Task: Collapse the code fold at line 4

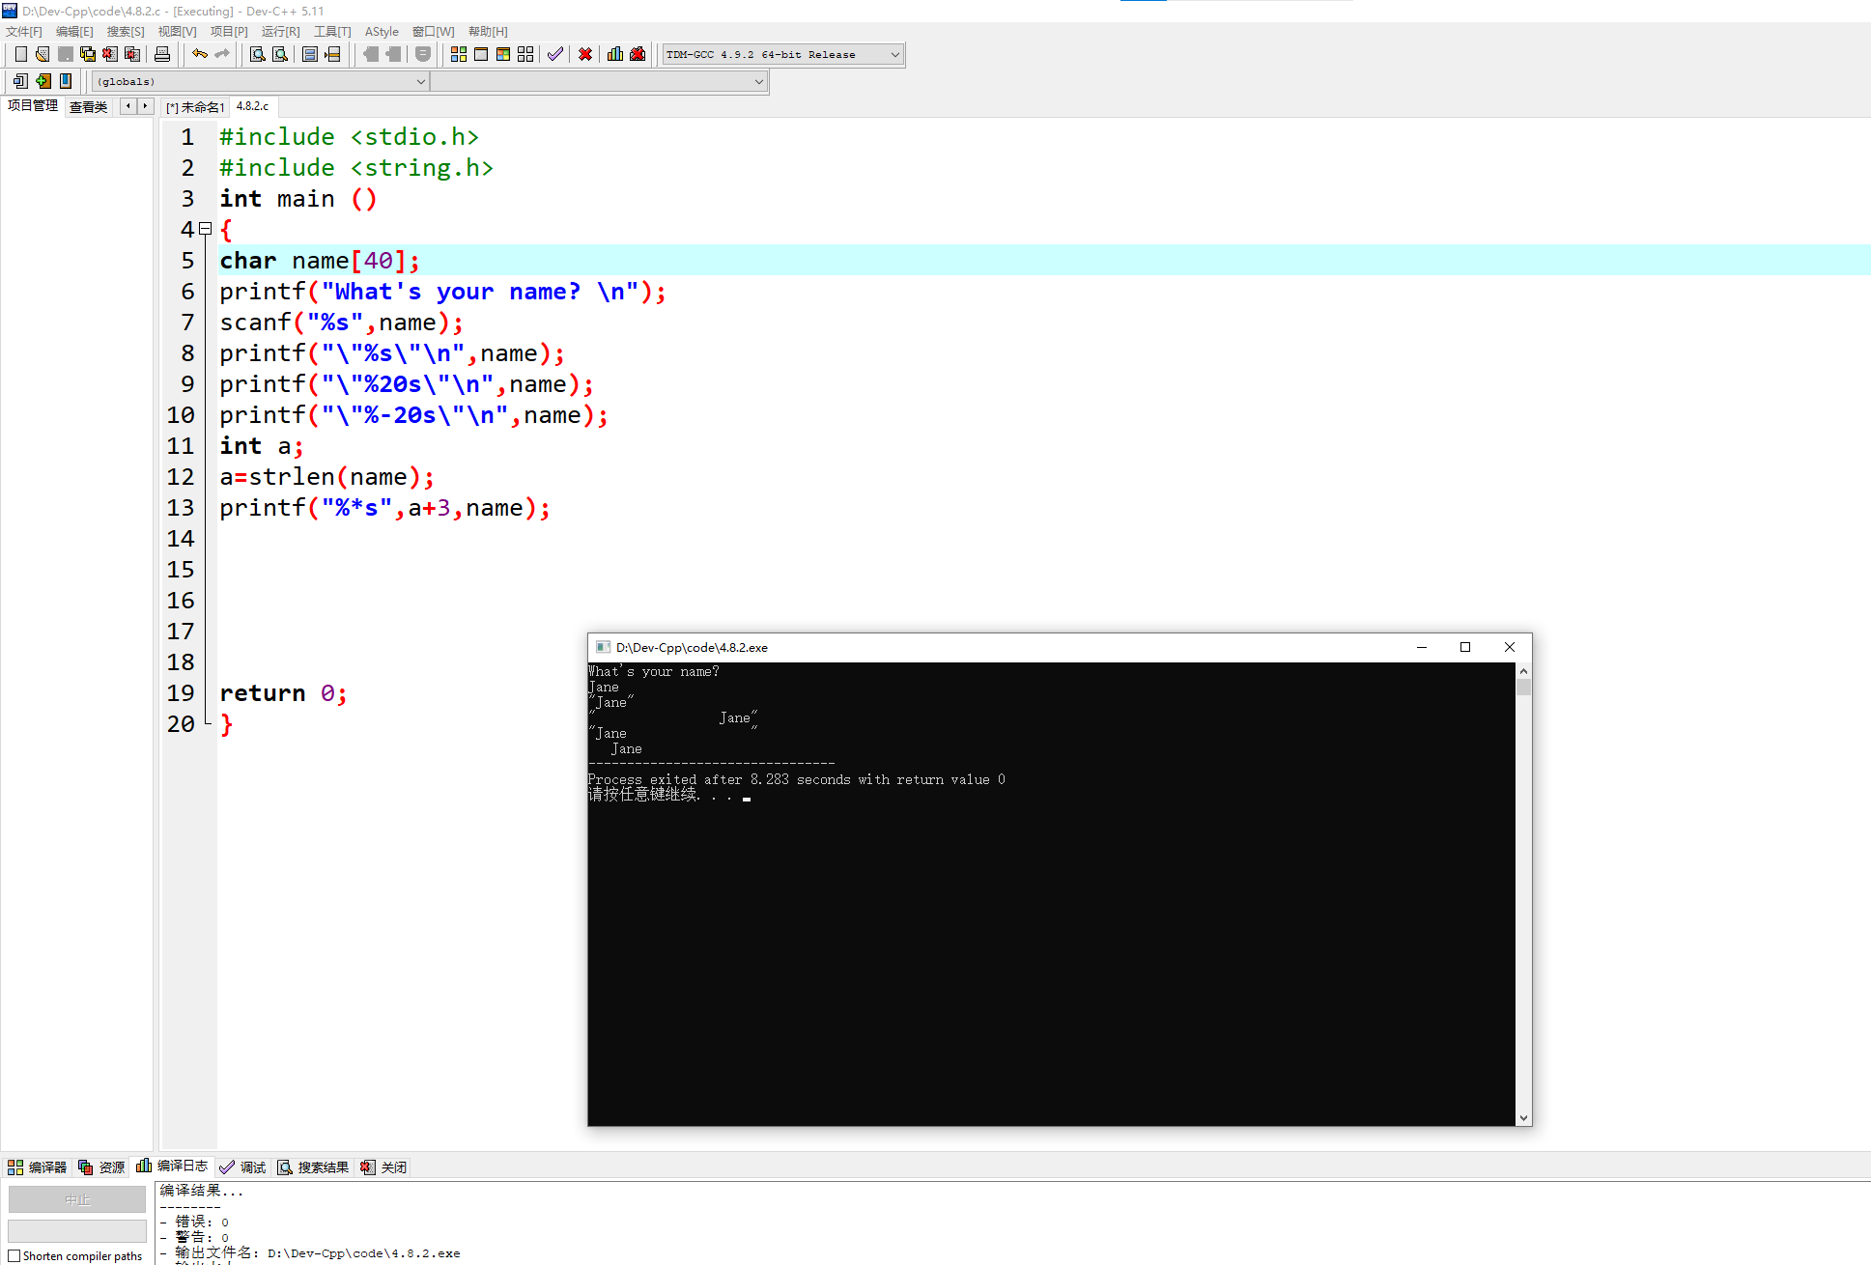Action: [205, 229]
